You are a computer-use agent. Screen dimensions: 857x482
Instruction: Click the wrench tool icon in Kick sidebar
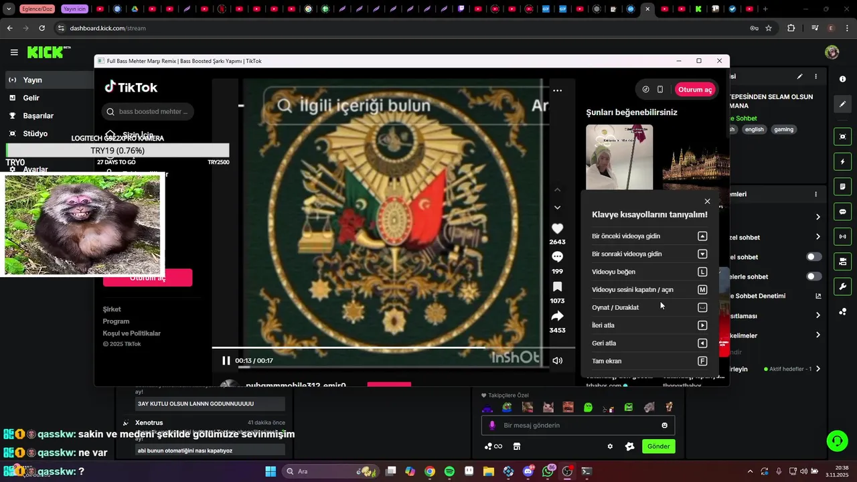pos(842,287)
